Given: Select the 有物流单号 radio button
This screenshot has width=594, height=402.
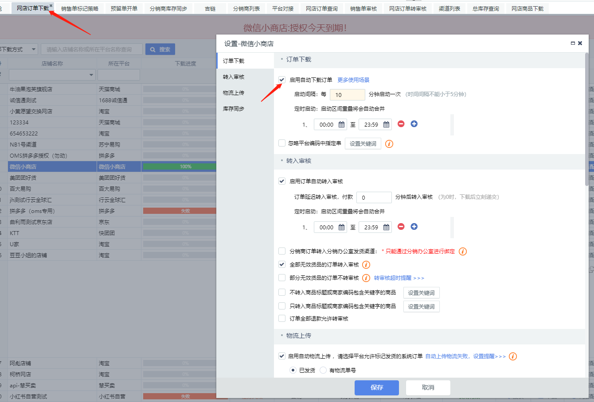Looking at the screenshot, I should (x=323, y=370).
